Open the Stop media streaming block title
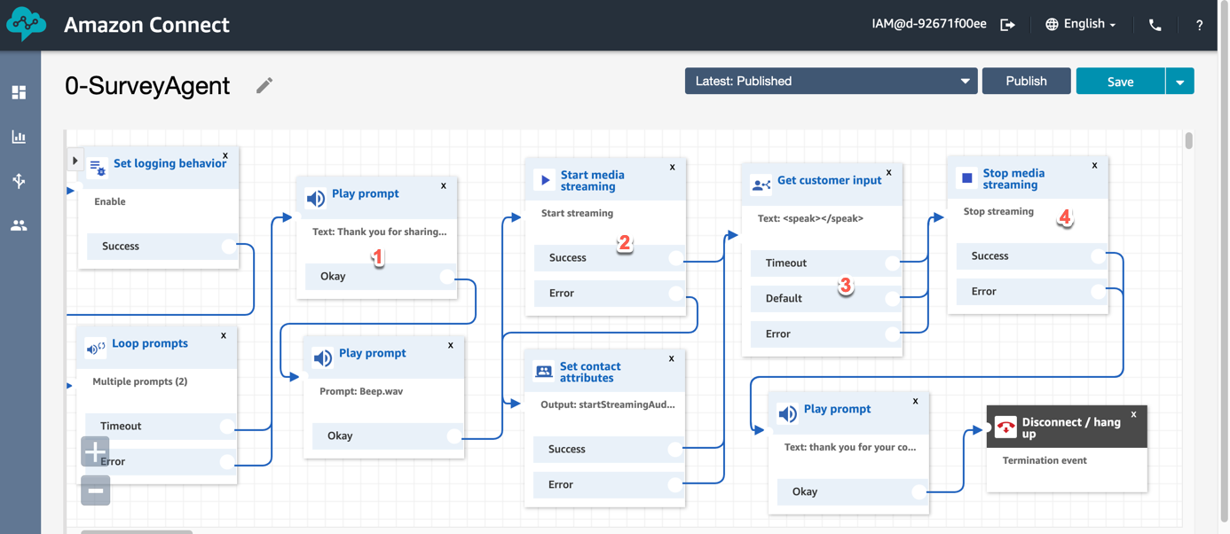This screenshot has height=534, width=1230. click(1013, 179)
